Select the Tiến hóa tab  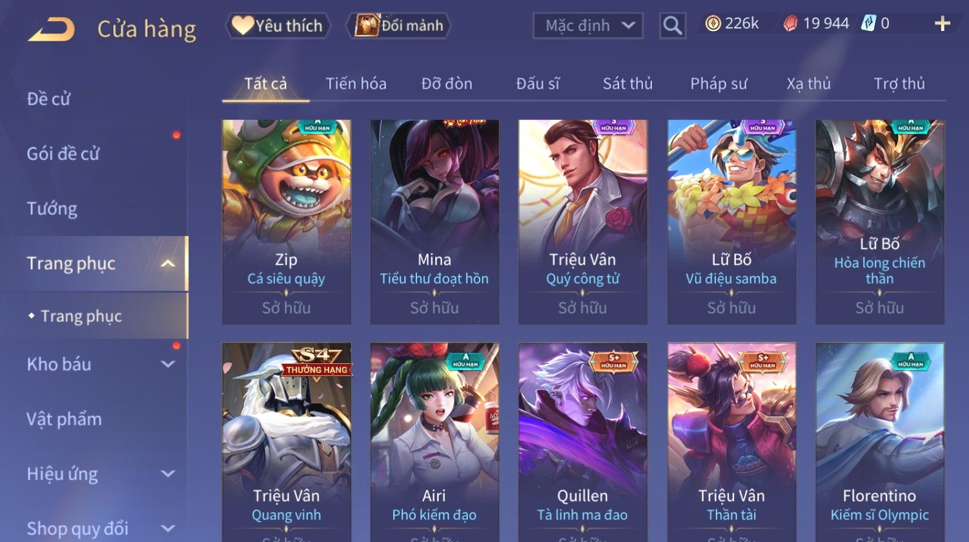click(356, 84)
